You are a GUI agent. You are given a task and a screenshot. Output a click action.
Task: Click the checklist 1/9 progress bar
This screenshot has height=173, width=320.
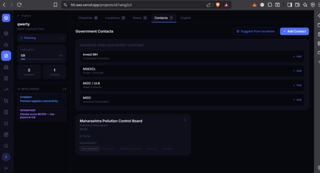42,59
